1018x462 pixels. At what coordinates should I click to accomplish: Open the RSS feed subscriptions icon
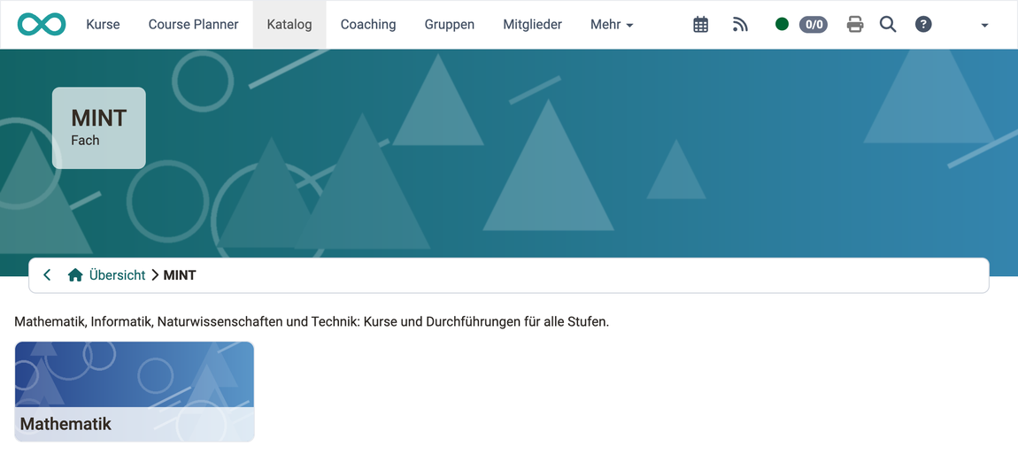coord(740,25)
